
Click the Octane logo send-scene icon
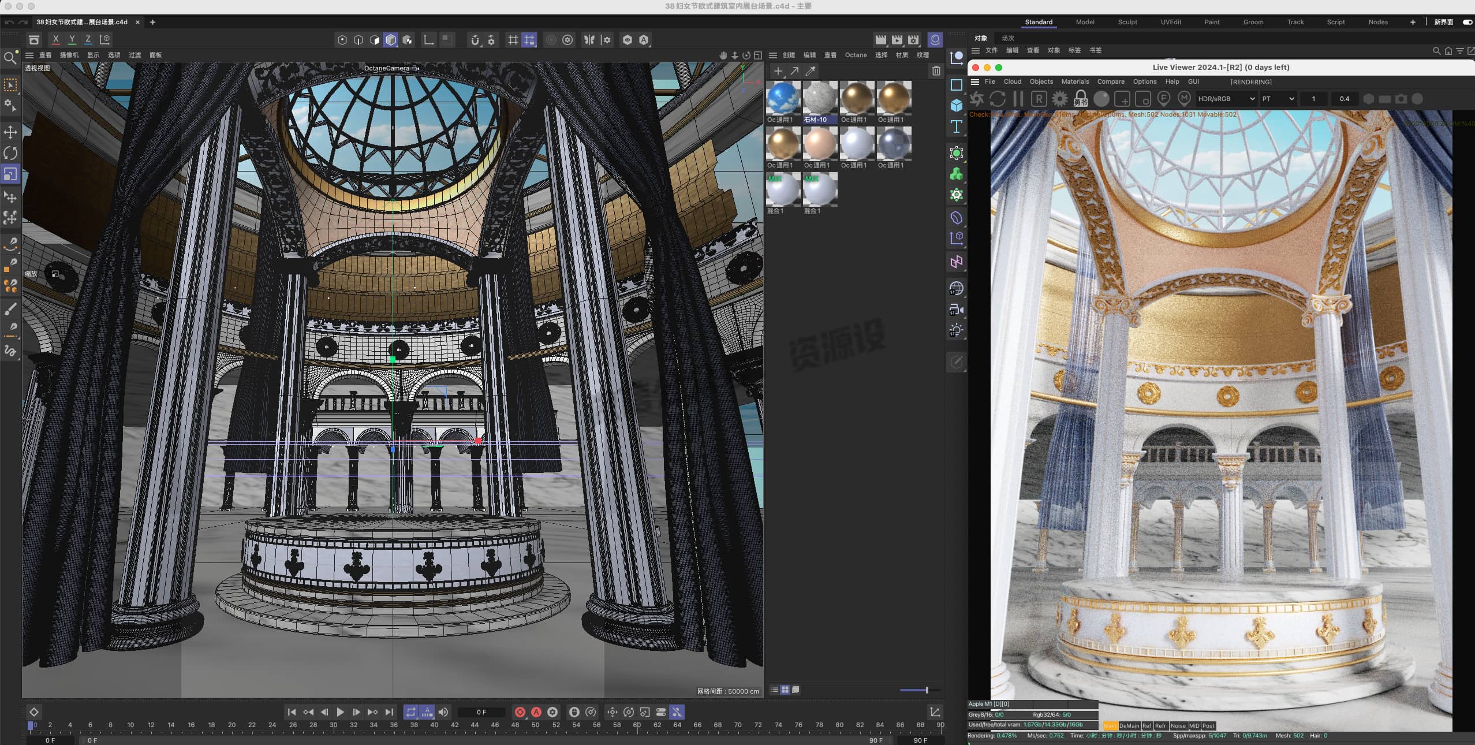coord(977,99)
